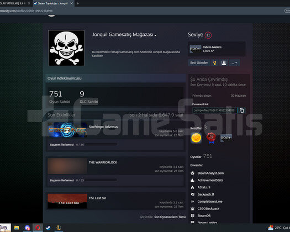Open AStats.nl link

[204, 187]
